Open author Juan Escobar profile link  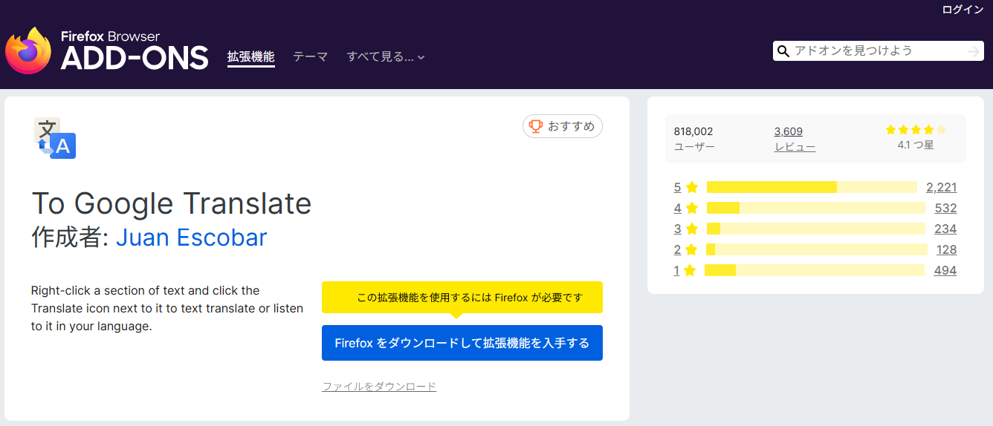tap(192, 237)
